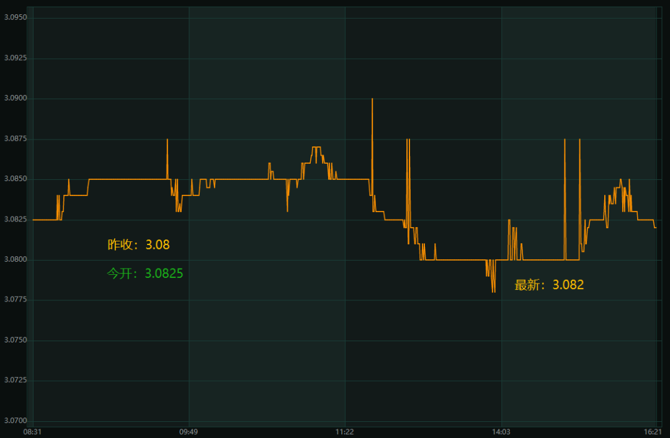Select the 16:21 time axis marker
The image size is (670, 438).
tap(653, 432)
